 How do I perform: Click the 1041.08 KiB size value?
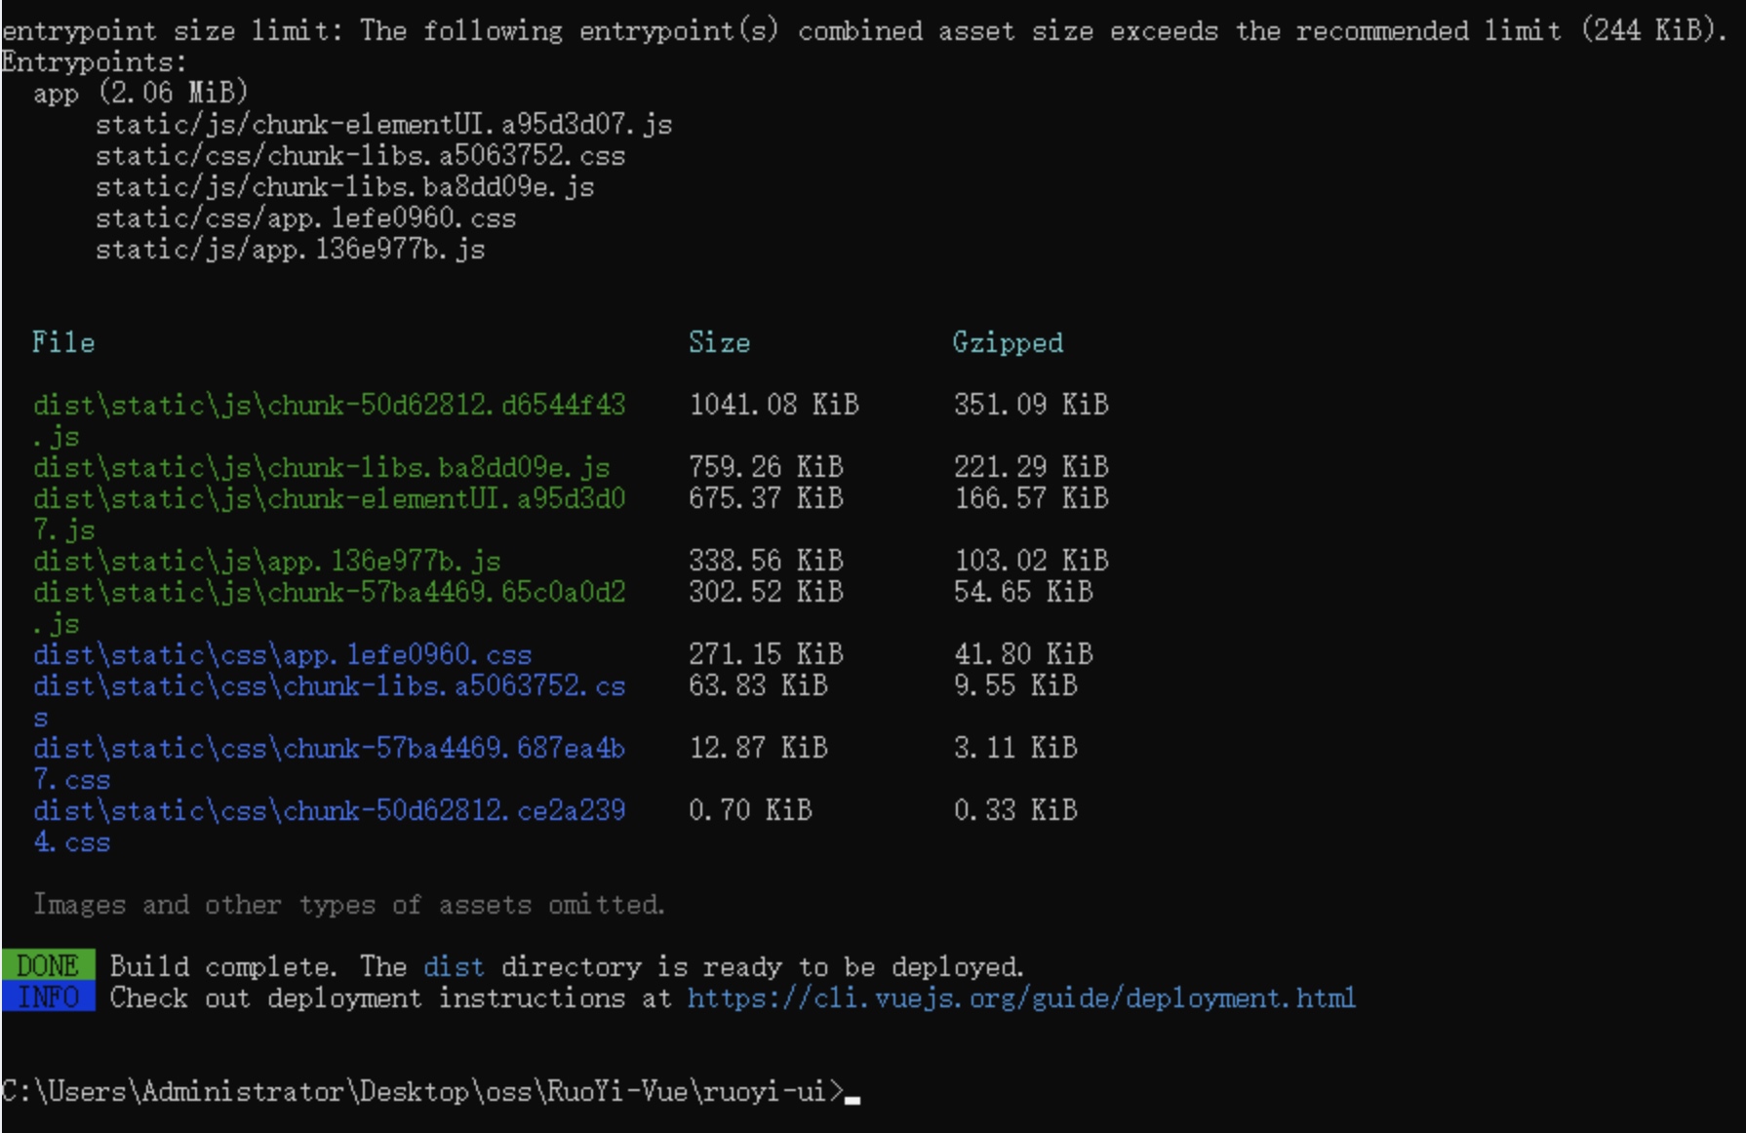coord(774,405)
